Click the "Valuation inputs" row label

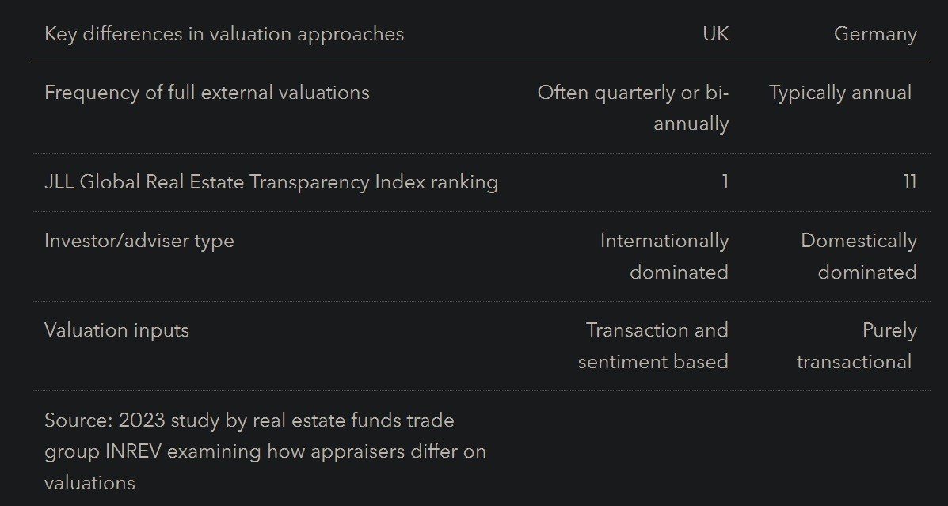click(x=116, y=330)
